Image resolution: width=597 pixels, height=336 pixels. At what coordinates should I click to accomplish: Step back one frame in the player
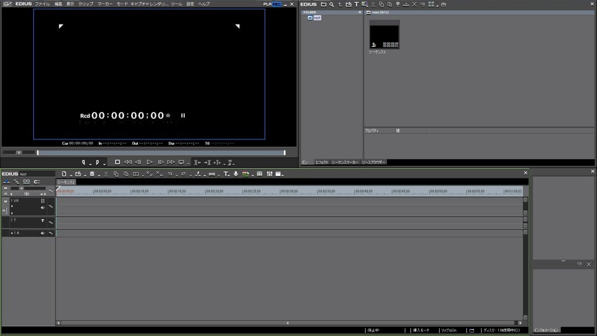[x=138, y=162]
